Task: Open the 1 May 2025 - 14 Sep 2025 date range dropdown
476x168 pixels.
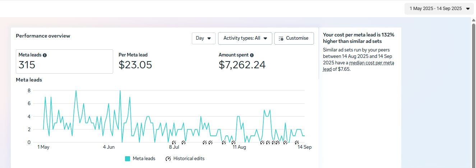Action: 439,9
